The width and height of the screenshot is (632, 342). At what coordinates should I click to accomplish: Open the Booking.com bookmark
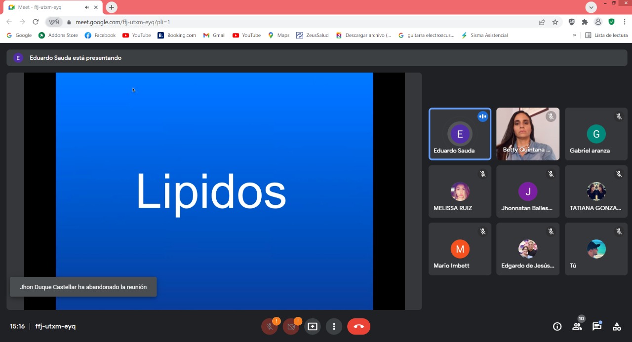coord(177,36)
